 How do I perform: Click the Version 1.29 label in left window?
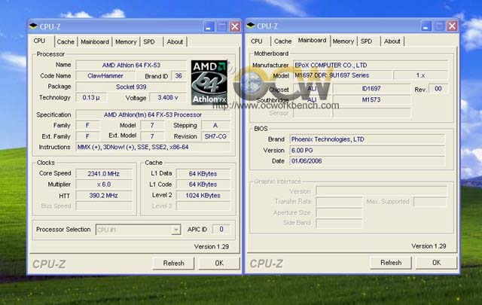tap(212, 246)
